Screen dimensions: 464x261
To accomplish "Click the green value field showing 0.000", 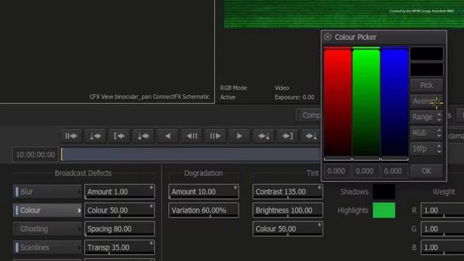I will pyautogui.click(x=366, y=171).
